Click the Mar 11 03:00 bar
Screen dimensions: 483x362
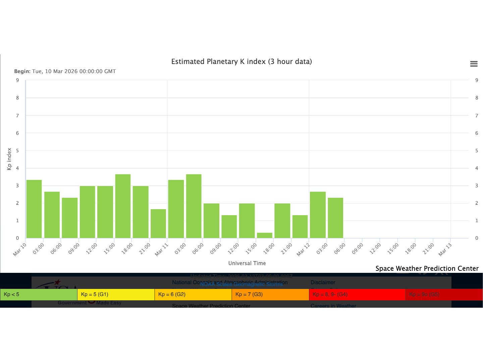pos(194,206)
